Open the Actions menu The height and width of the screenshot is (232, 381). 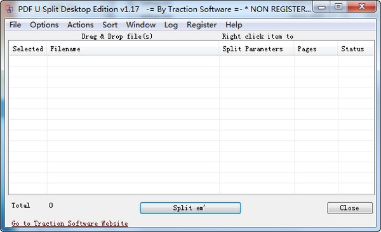81,25
